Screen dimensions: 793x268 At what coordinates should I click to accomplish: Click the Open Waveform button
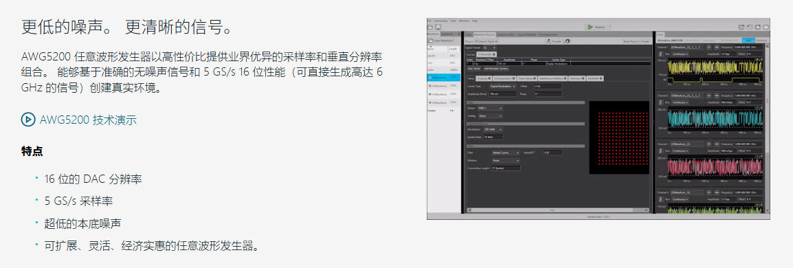442,41
